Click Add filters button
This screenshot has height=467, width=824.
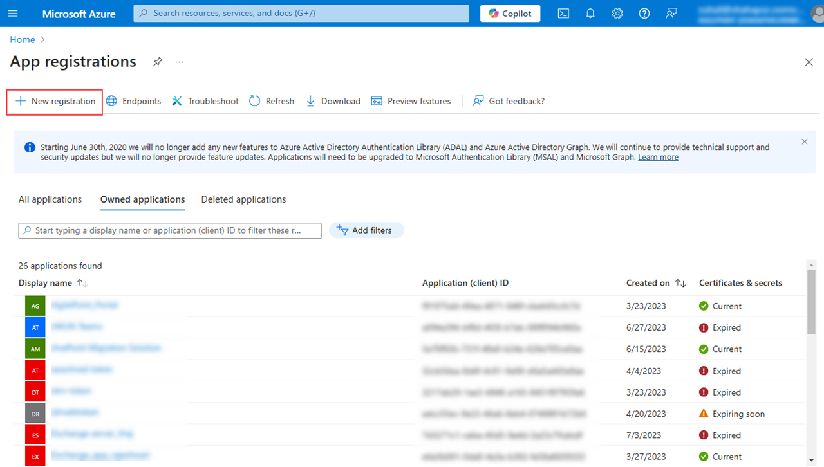(x=366, y=230)
